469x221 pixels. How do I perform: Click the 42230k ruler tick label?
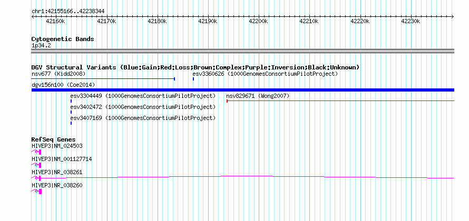tap(411, 21)
